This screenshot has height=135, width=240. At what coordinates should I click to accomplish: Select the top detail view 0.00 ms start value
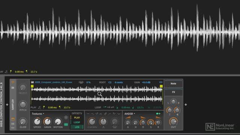[19, 72]
